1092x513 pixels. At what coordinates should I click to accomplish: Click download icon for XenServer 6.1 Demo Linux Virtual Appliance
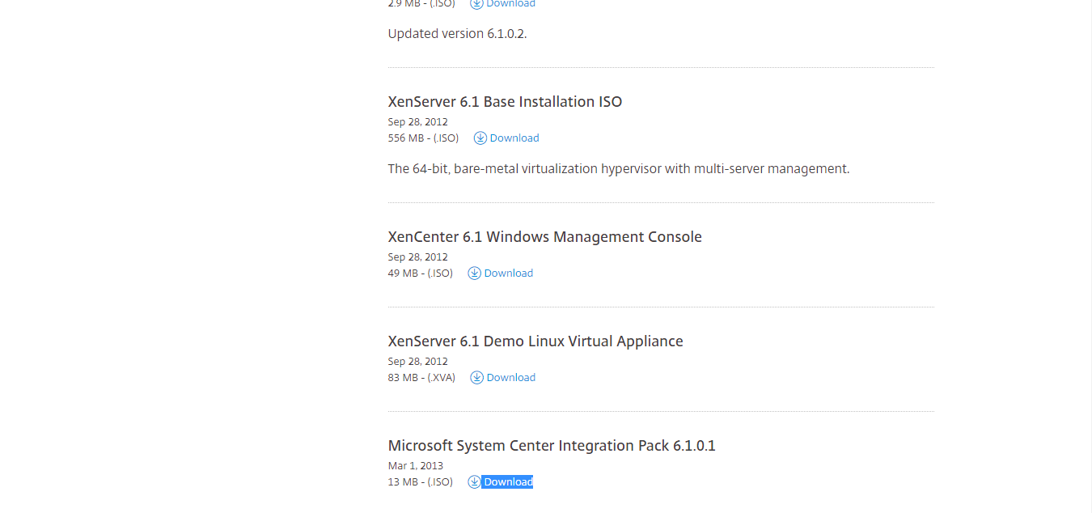pyautogui.click(x=476, y=377)
